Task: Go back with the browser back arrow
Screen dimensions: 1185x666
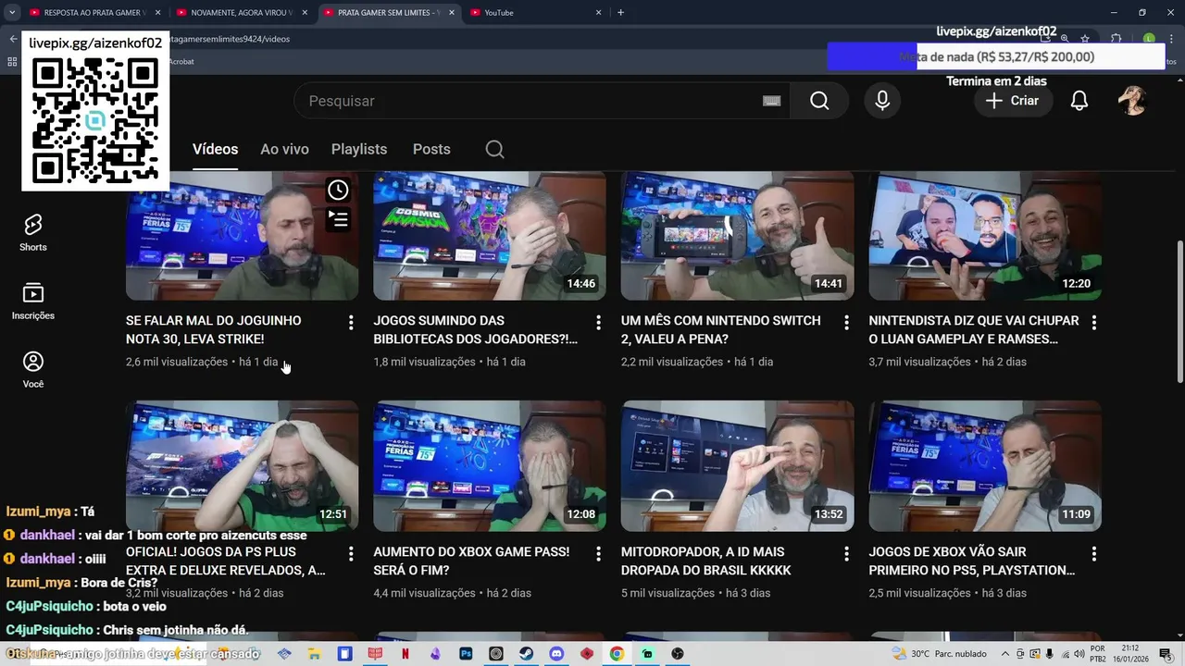Action: (x=13, y=39)
